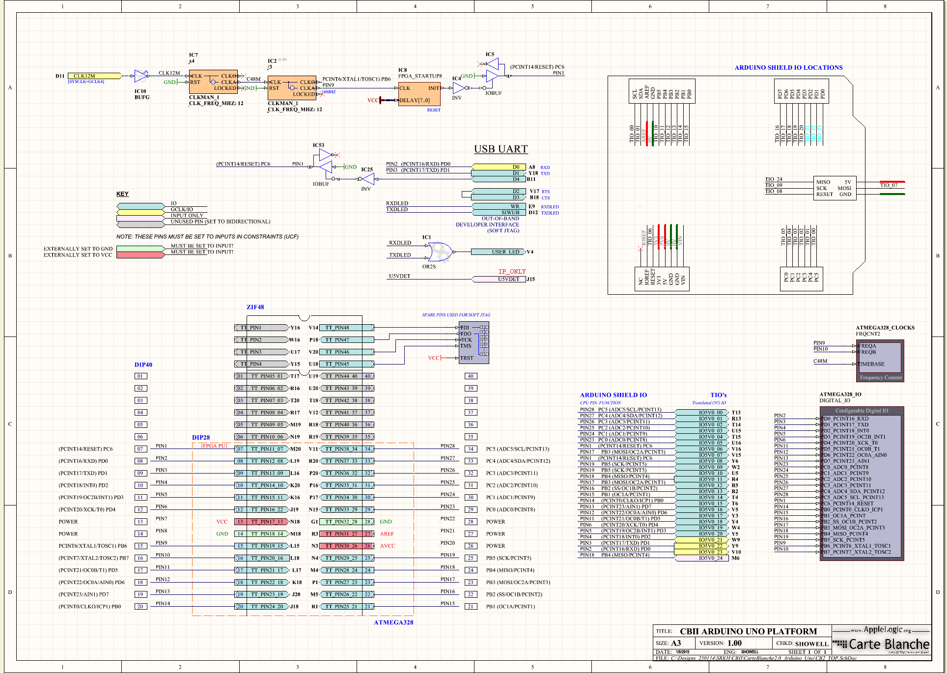Viewport: 947px width, 673px height.
Task: Select the TT_PIN48 port
Action: (x=347, y=328)
